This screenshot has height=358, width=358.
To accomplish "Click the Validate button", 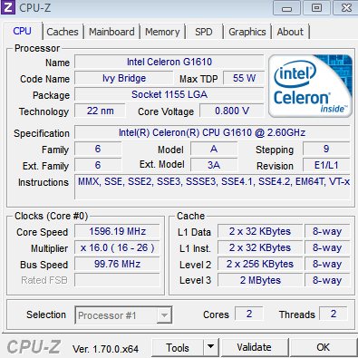I will (x=254, y=347).
